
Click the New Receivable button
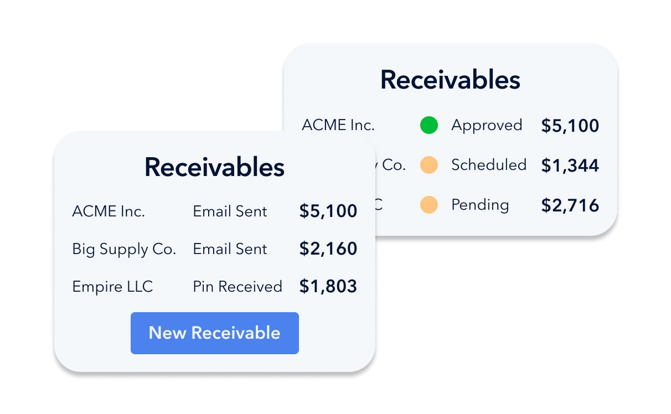(x=214, y=333)
